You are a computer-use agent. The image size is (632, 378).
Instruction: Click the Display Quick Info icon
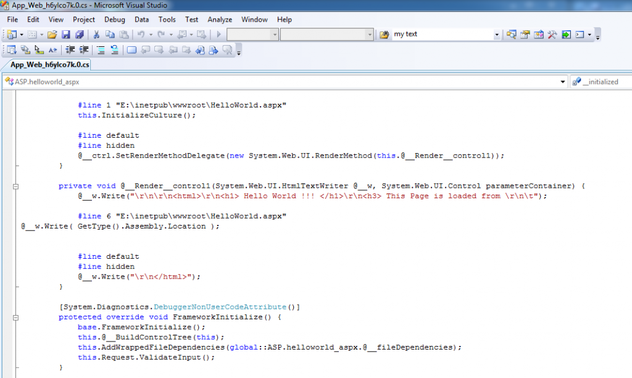[x=37, y=49]
